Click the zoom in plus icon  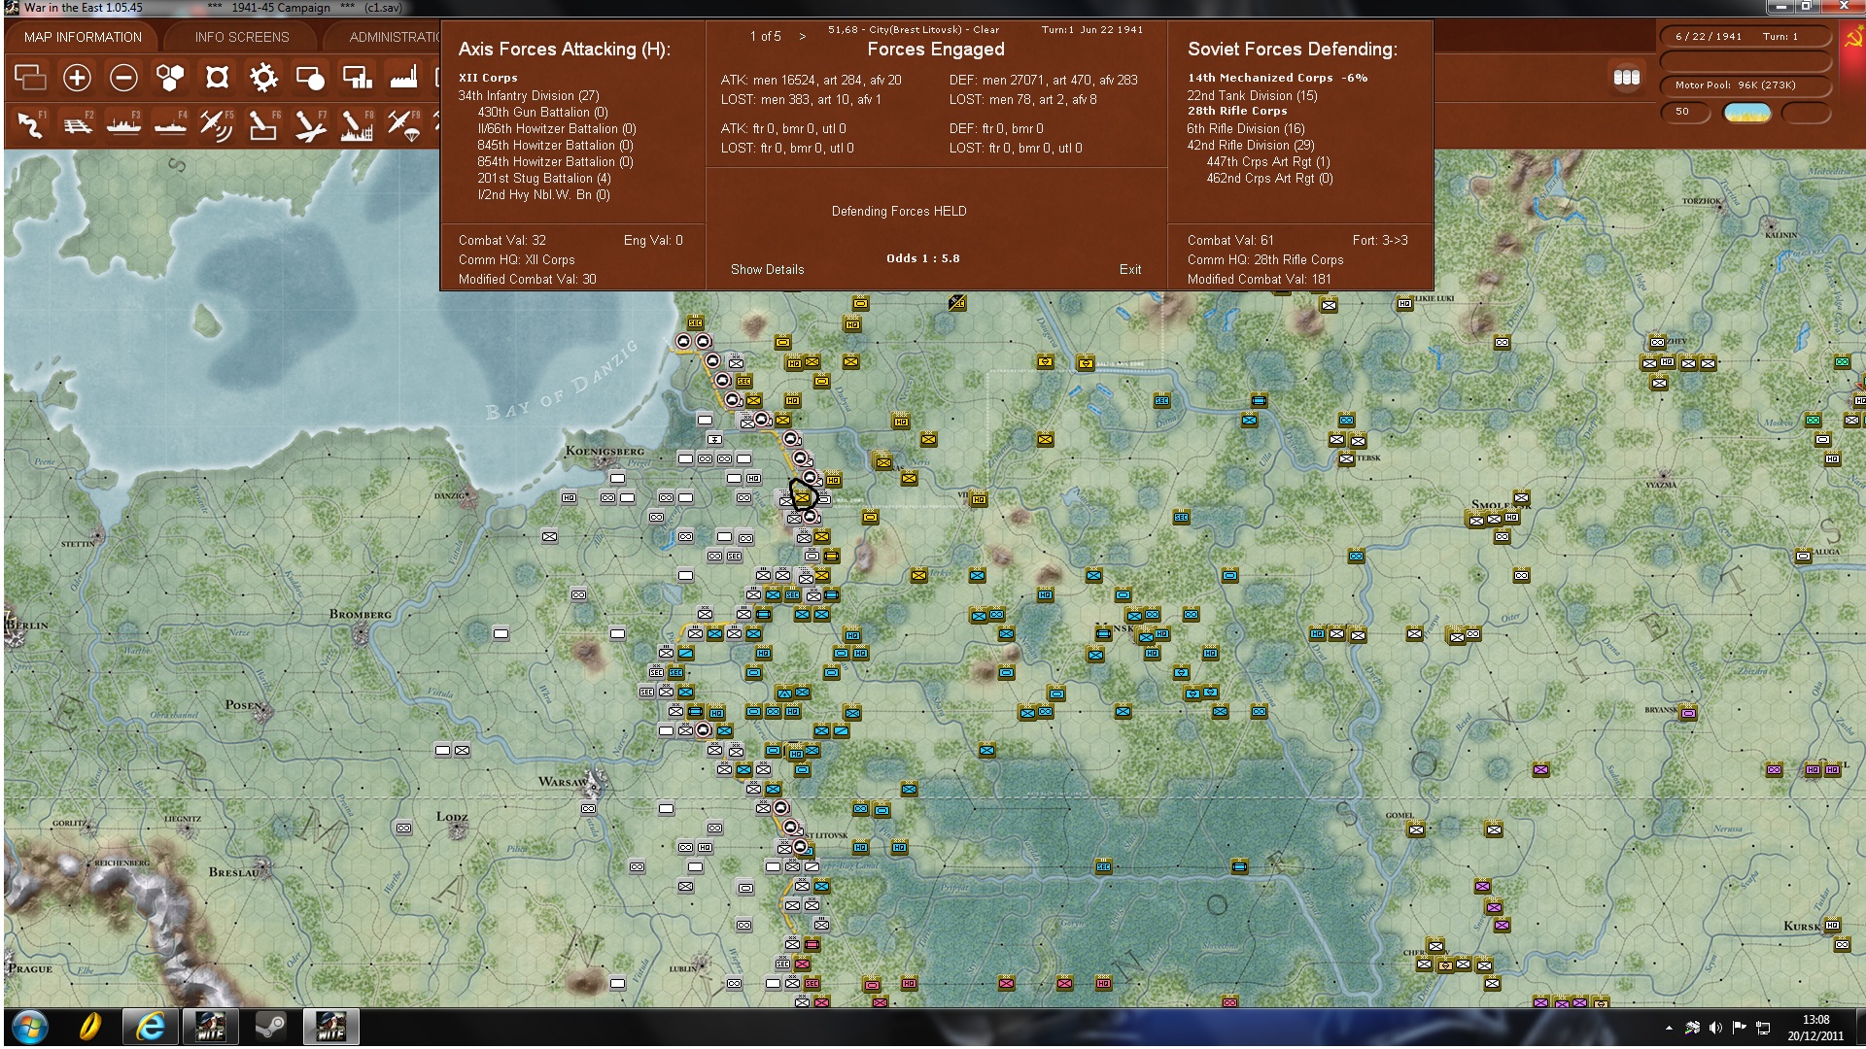(x=77, y=77)
